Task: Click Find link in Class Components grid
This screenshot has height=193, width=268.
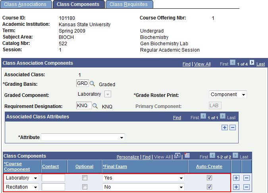Action: click(147, 157)
